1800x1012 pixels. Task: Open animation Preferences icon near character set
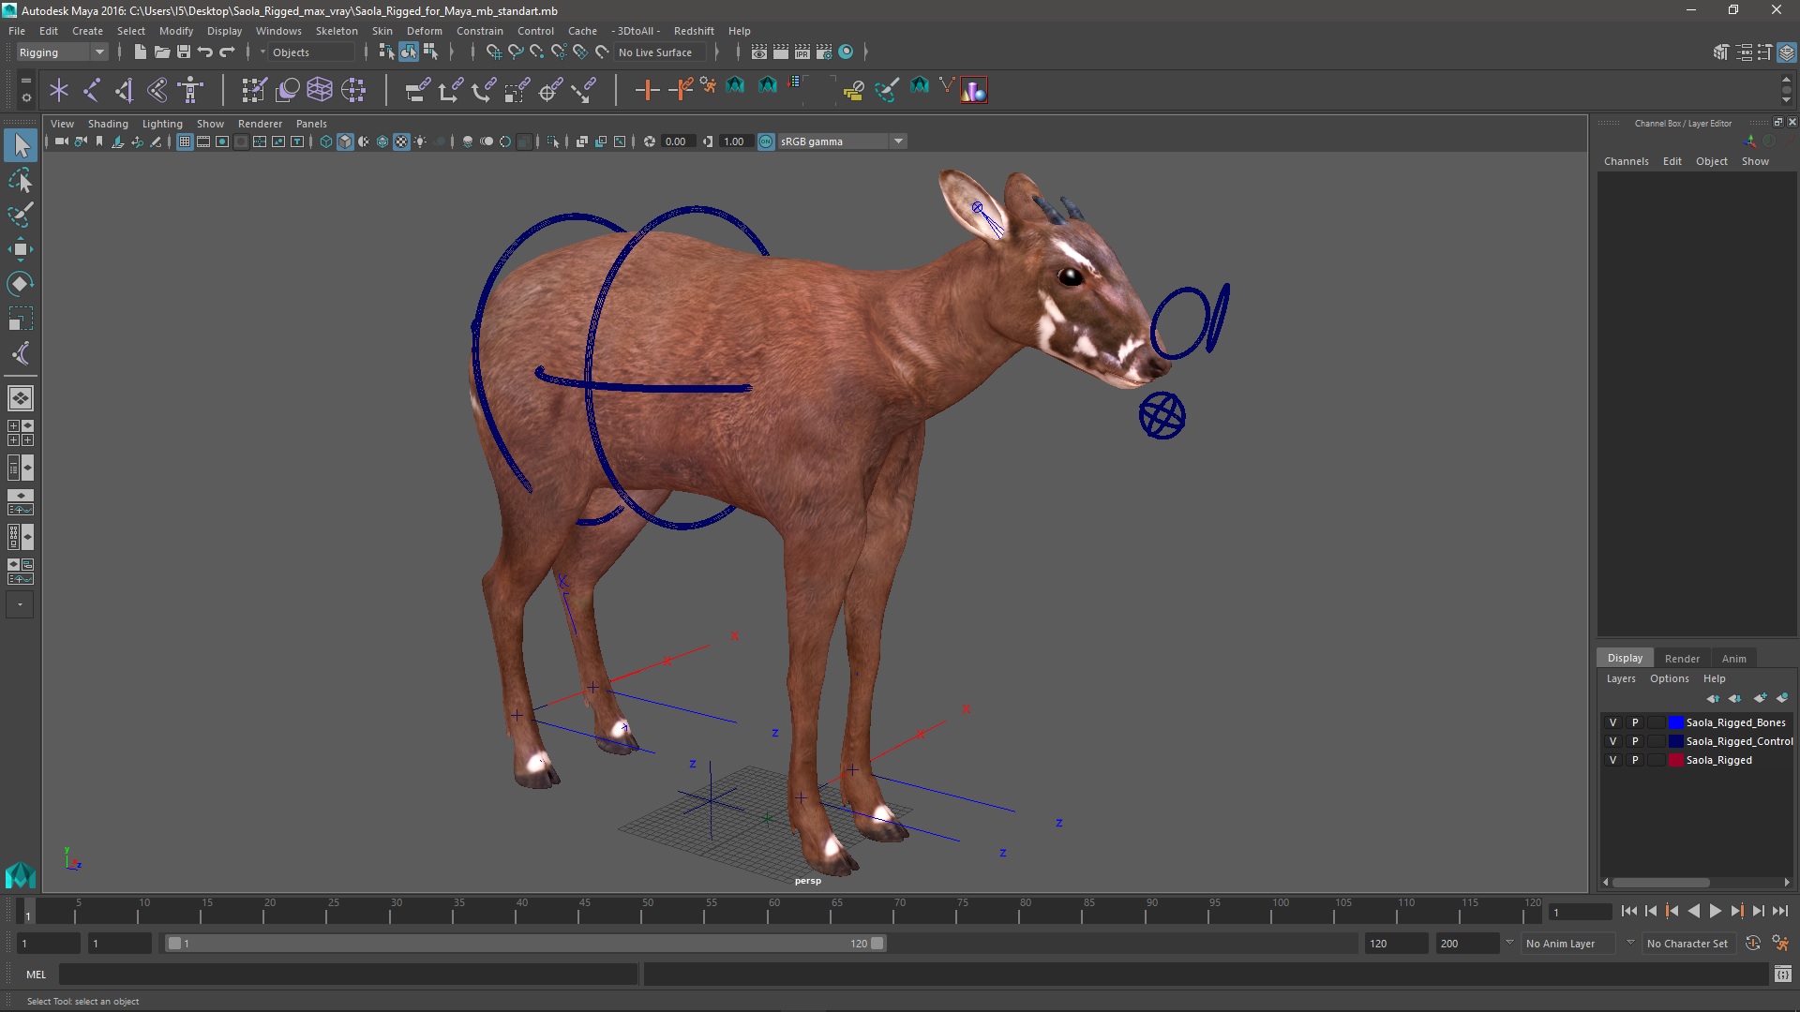tap(1780, 944)
